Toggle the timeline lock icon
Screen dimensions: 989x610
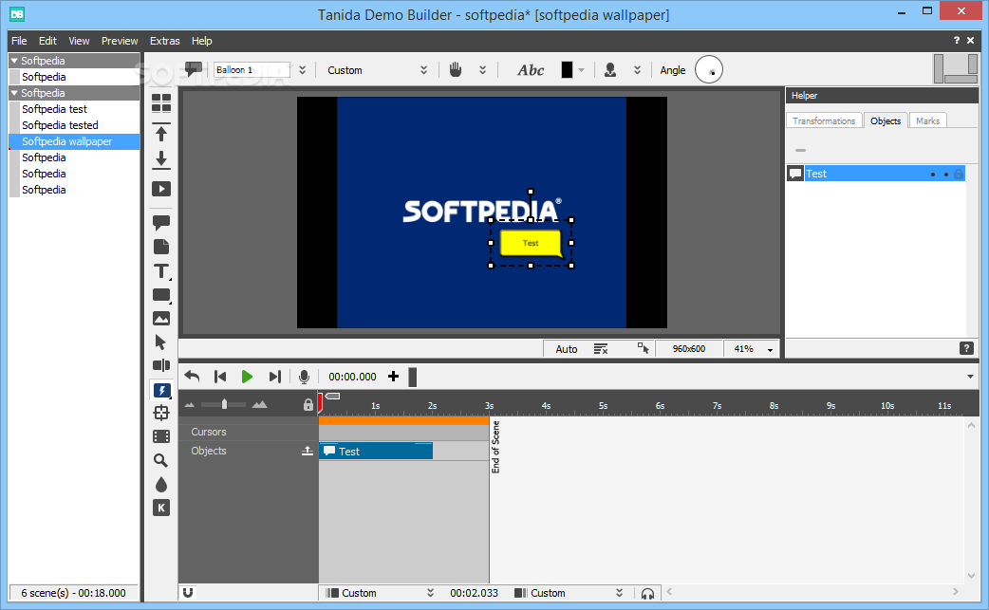(308, 404)
